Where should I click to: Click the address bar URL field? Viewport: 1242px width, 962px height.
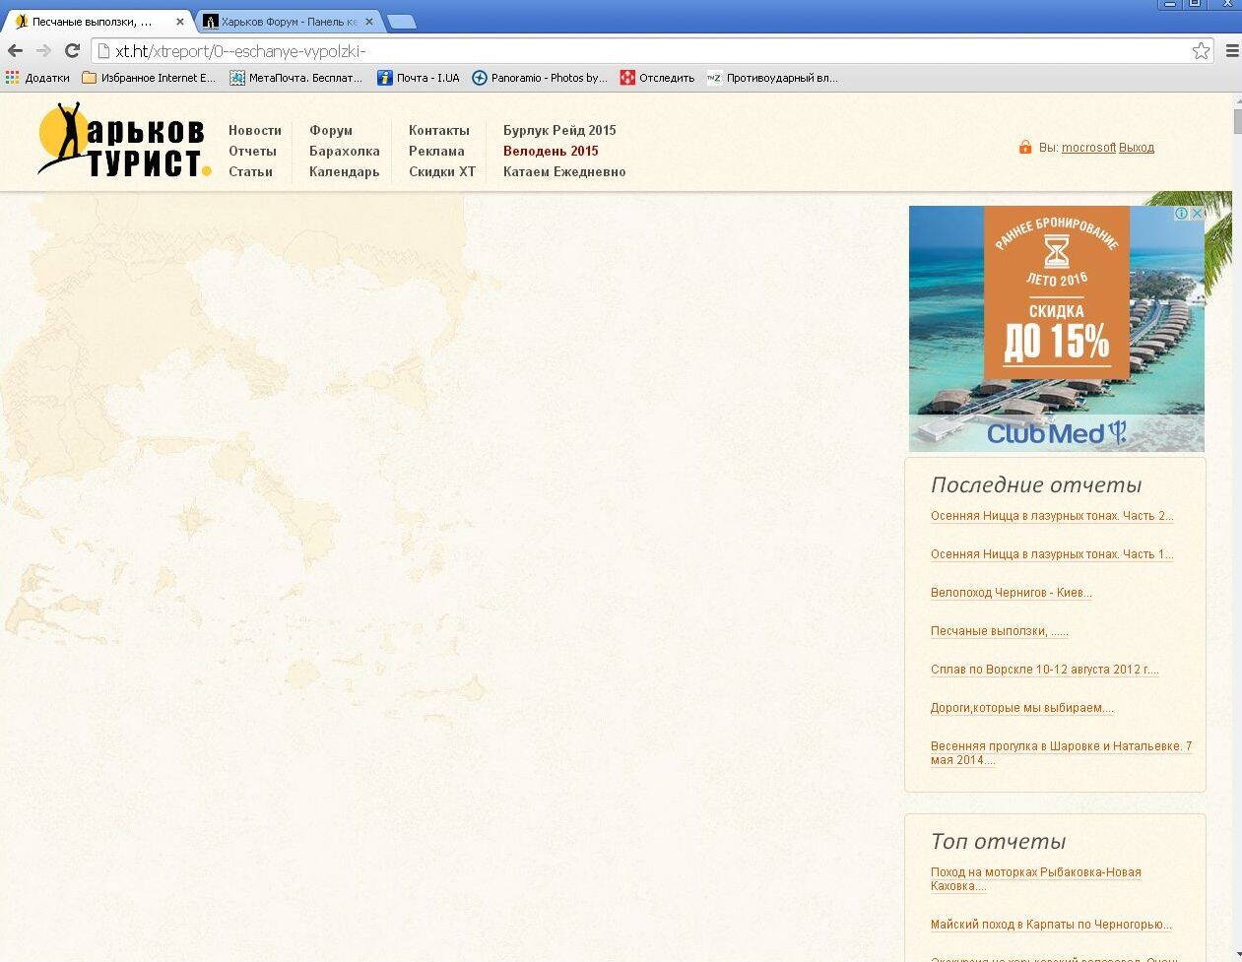pos(640,51)
